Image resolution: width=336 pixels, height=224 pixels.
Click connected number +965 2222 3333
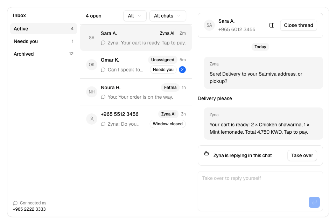(29, 209)
